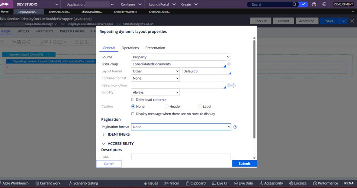Open the gear icon beside Refresh condition
This screenshot has width=357, height=188.
pos(234,85)
